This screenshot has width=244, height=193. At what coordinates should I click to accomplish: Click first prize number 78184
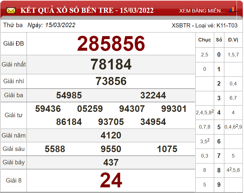[111, 64]
